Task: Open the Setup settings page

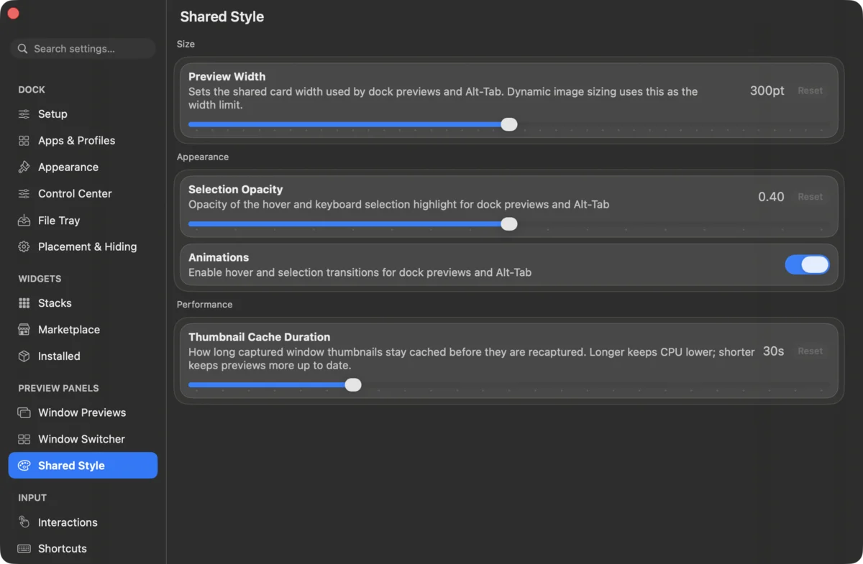Action: coord(83,114)
